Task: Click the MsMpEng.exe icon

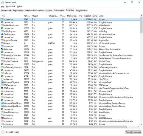Action: pos(2,31)
